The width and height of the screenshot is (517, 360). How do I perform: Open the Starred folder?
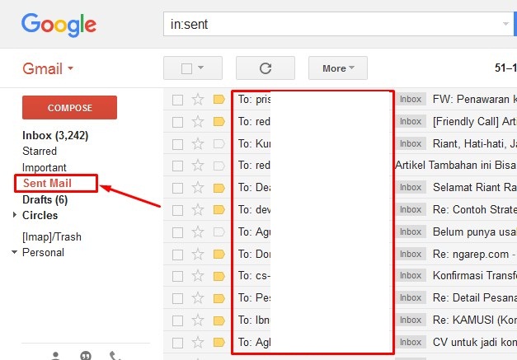[x=40, y=152]
